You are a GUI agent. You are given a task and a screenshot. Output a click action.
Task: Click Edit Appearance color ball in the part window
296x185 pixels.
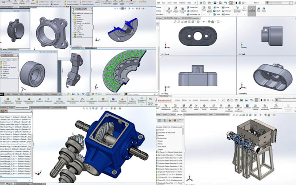tap(209, 22)
